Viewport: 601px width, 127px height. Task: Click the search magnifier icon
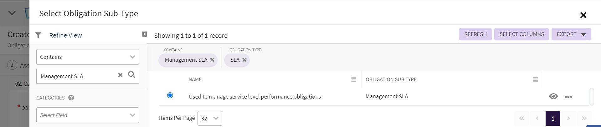click(x=132, y=75)
